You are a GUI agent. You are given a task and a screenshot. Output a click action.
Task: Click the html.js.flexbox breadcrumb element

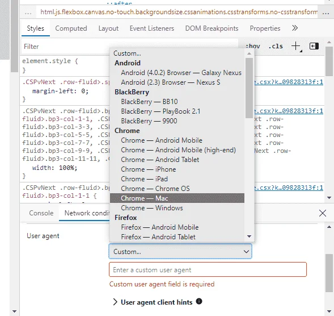click(x=179, y=12)
